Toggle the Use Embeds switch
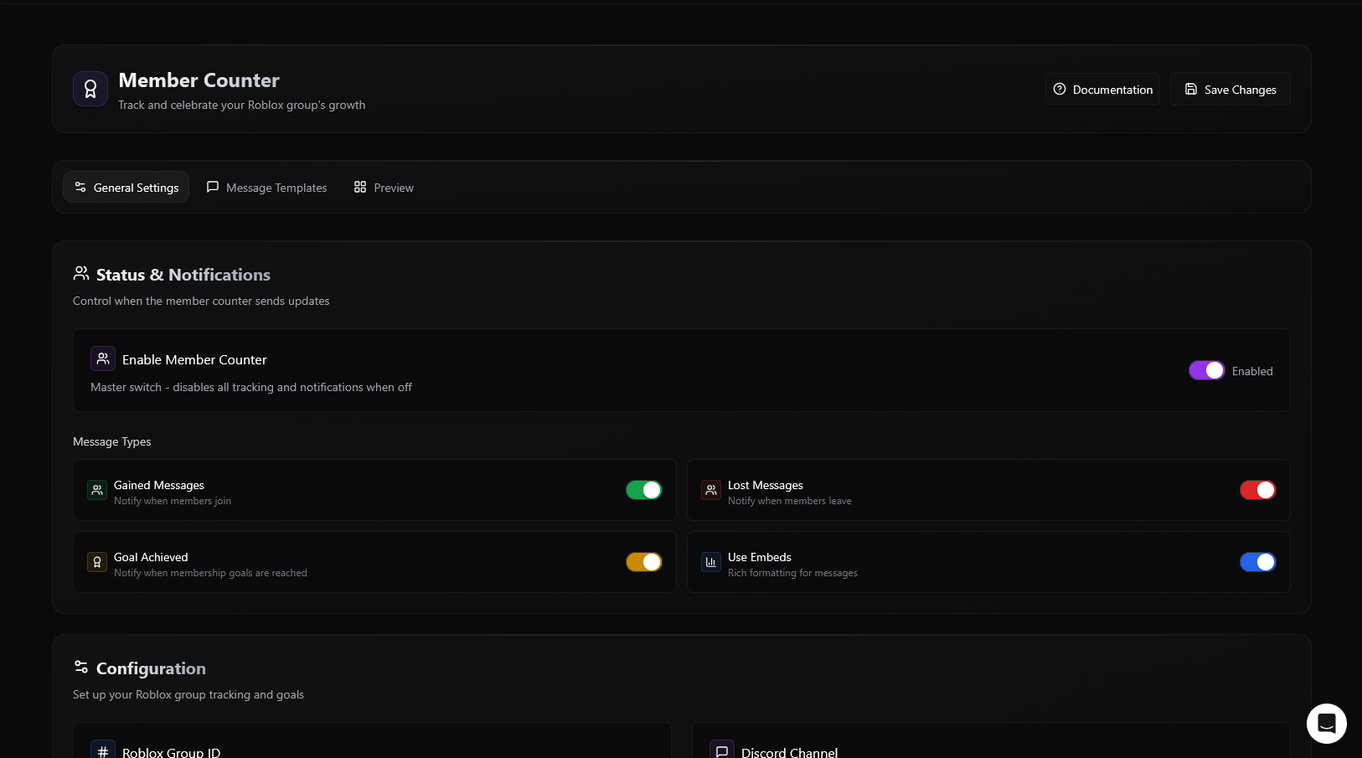The height and width of the screenshot is (758, 1362). click(1257, 562)
